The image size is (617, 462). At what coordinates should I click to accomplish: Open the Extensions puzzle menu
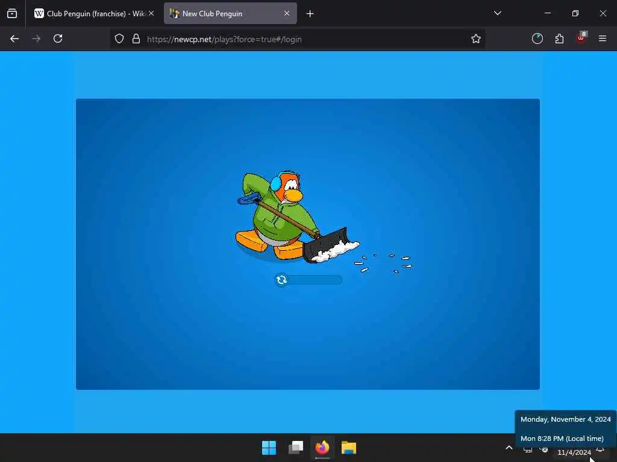pos(559,38)
